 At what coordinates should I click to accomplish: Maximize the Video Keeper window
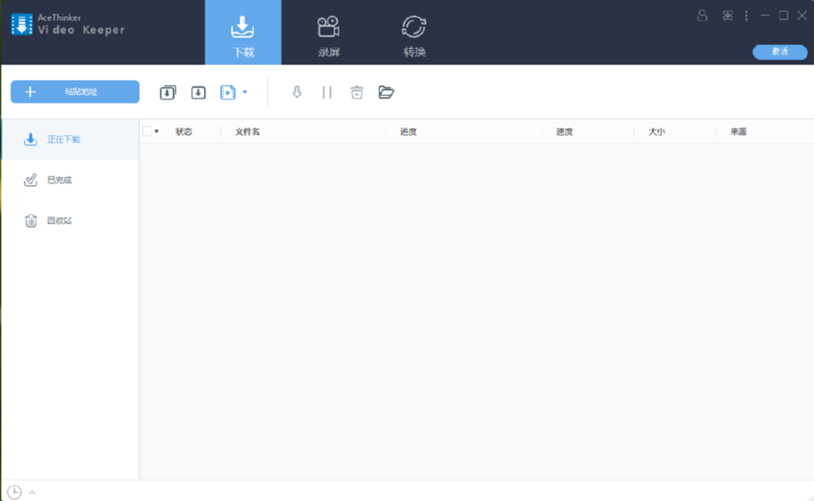click(x=783, y=15)
